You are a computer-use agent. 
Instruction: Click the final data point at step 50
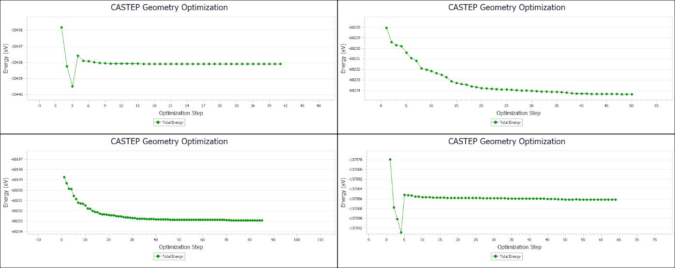631,94
